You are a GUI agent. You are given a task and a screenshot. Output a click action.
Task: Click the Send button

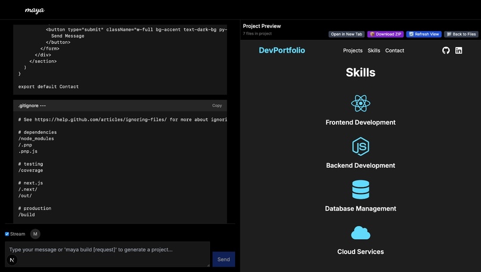(224, 260)
